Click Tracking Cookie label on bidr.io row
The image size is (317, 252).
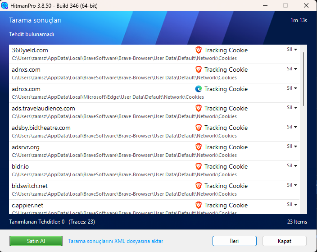click(x=226, y=167)
